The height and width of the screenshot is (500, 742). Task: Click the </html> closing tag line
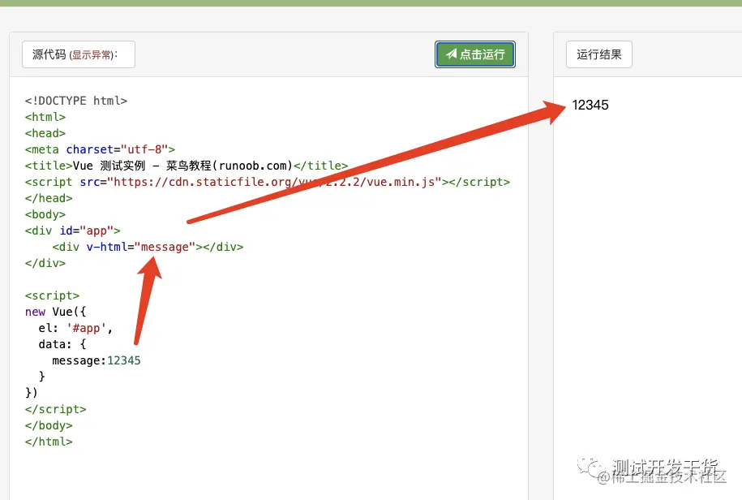click(49, 442)
